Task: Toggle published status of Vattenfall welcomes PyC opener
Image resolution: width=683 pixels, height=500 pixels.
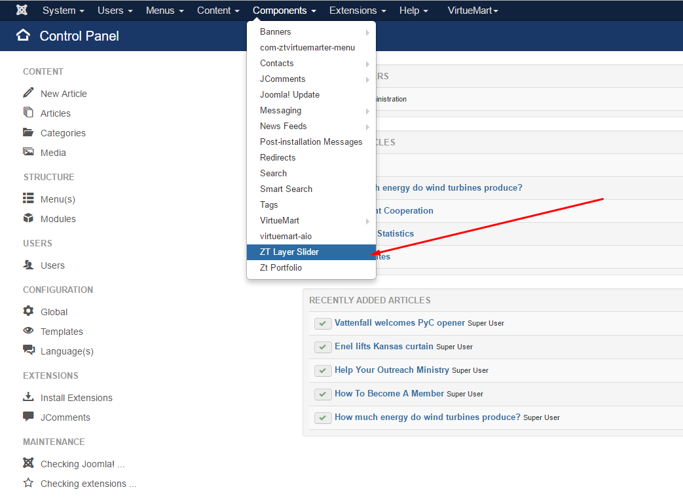Action: (323, 324)
